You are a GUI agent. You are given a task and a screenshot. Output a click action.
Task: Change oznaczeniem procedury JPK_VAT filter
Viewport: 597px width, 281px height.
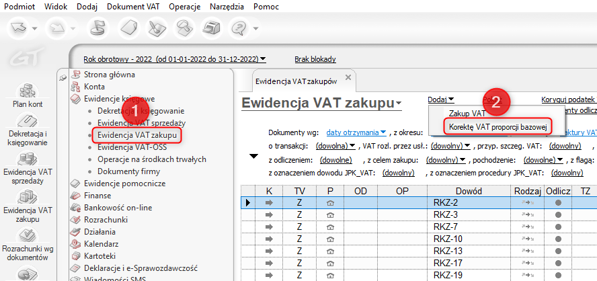567,173
